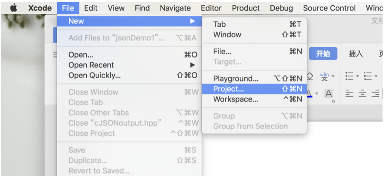The image size is (385, 176).
Task: Switch to the 插入 ribbon tab
Action: coord(355,54)
